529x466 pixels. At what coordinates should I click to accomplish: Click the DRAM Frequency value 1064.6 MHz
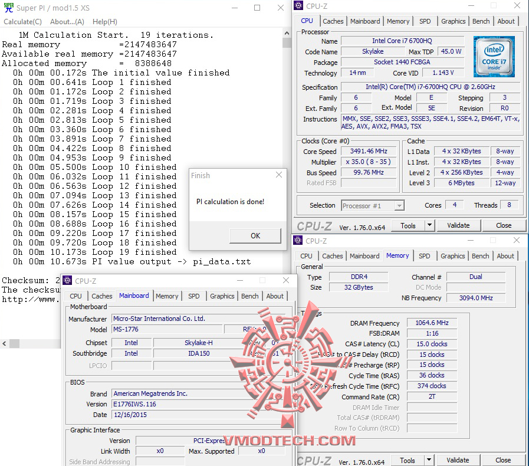[432, 323]
